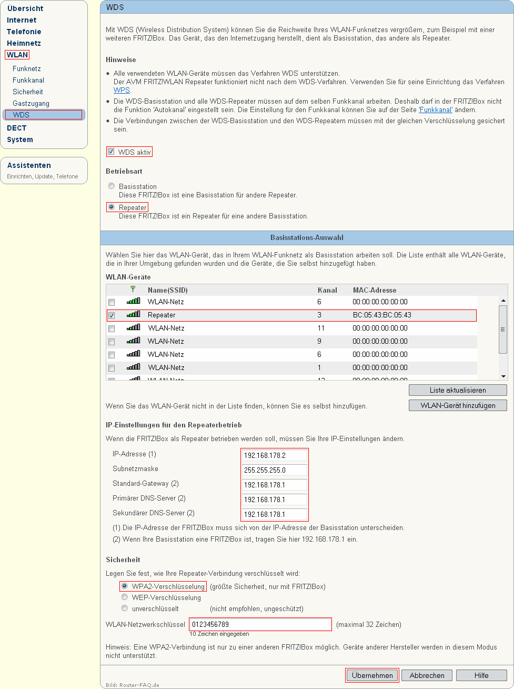
Task: Apply settings with the Übernehmen button
Action: tap(372, 675)
